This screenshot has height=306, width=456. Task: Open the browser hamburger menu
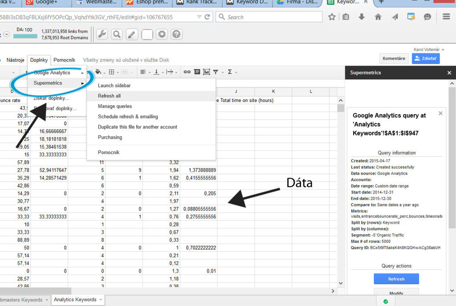tap(446, 16)
